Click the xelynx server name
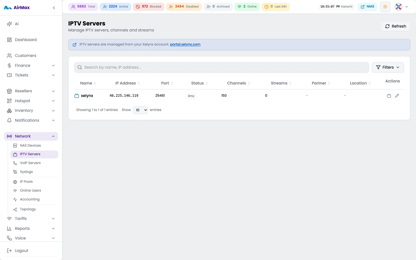The width and height of the screenshot is (416, 260). click(87, 96)
